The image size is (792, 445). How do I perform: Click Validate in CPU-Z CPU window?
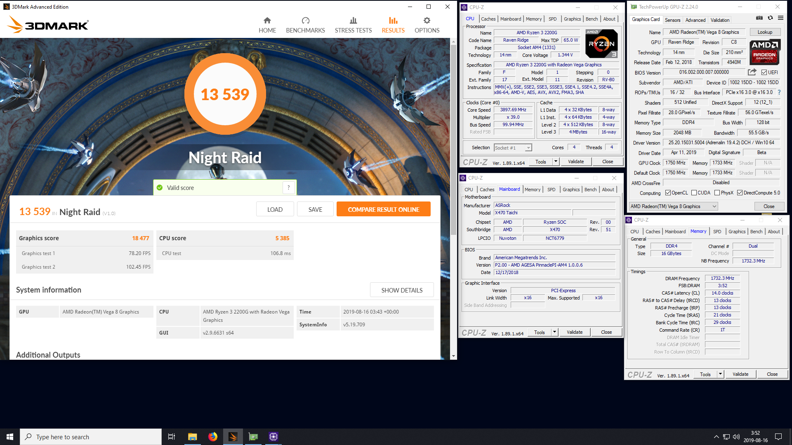(x=575, y=162)
